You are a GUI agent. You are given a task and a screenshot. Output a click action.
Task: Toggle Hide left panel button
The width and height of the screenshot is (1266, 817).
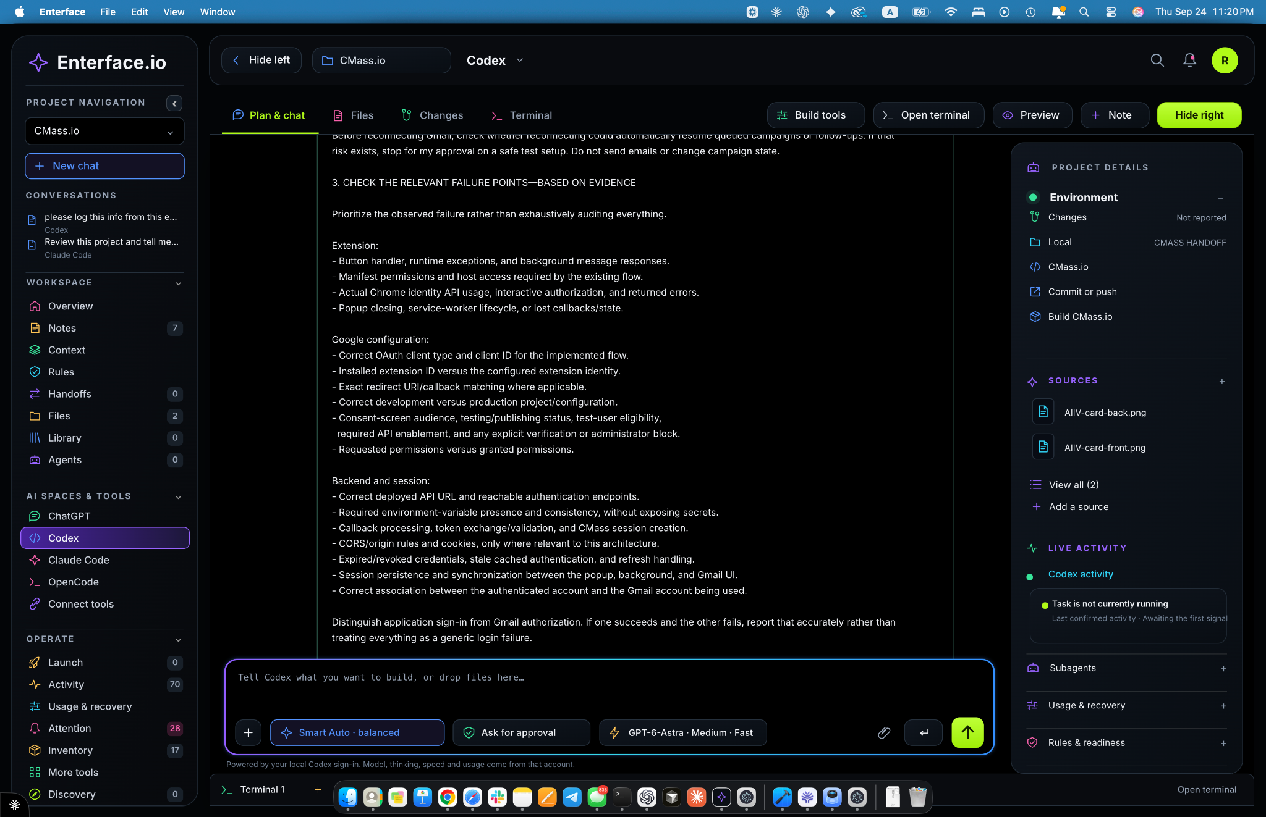[261, 60]
